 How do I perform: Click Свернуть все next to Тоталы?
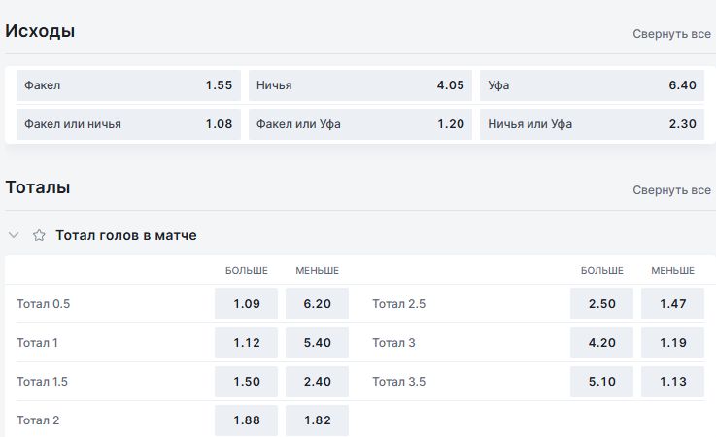(x=671, y=190)
